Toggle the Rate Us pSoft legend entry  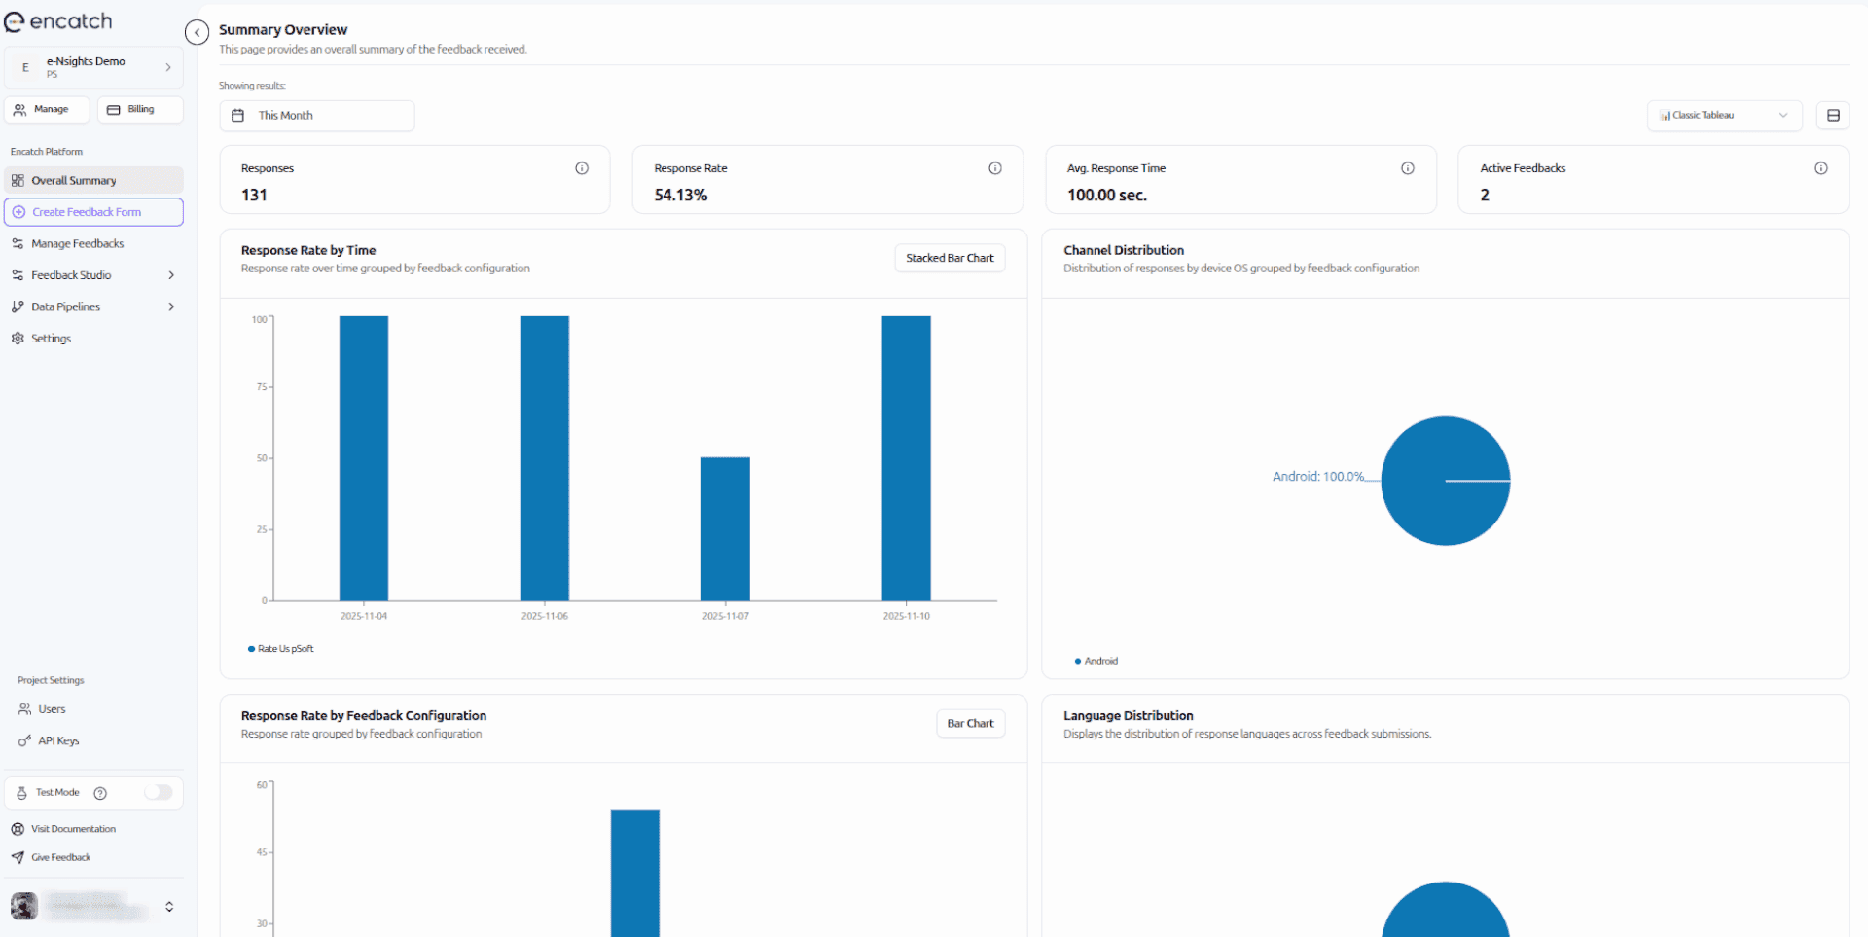point(280,649)
